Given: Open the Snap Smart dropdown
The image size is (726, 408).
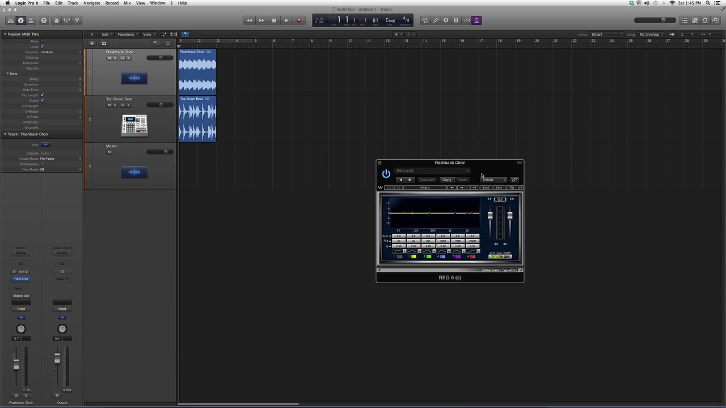Looking at the screenshot, I should [x=606, y=35].
